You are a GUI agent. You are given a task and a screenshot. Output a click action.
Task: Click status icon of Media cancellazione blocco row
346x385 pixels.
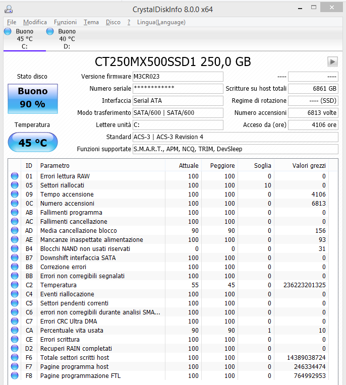pyautogui.click(x=15, y=231)
